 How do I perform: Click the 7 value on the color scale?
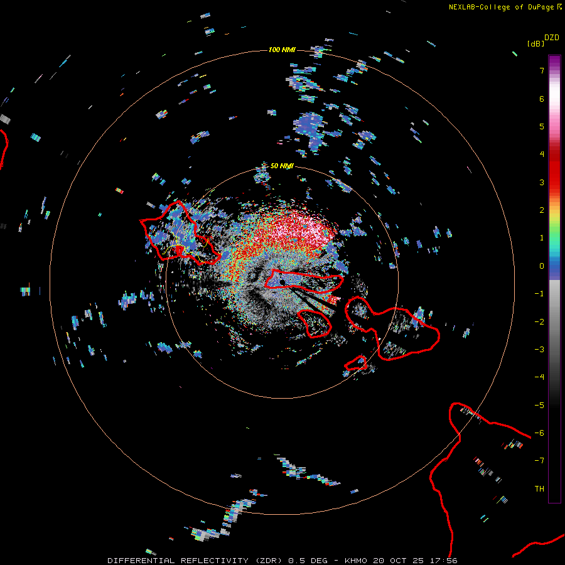click(542, 70)
